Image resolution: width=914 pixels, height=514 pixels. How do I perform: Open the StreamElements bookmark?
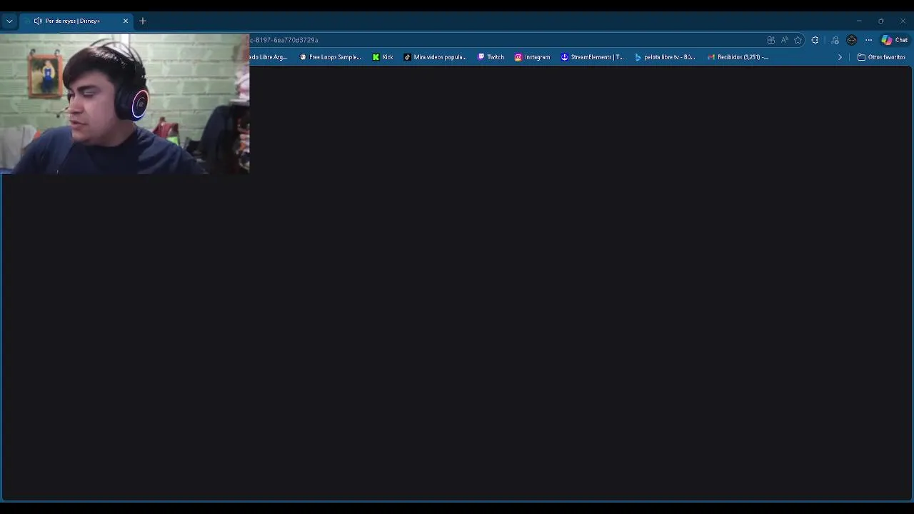pyautogui.click(x=592, y=57)
